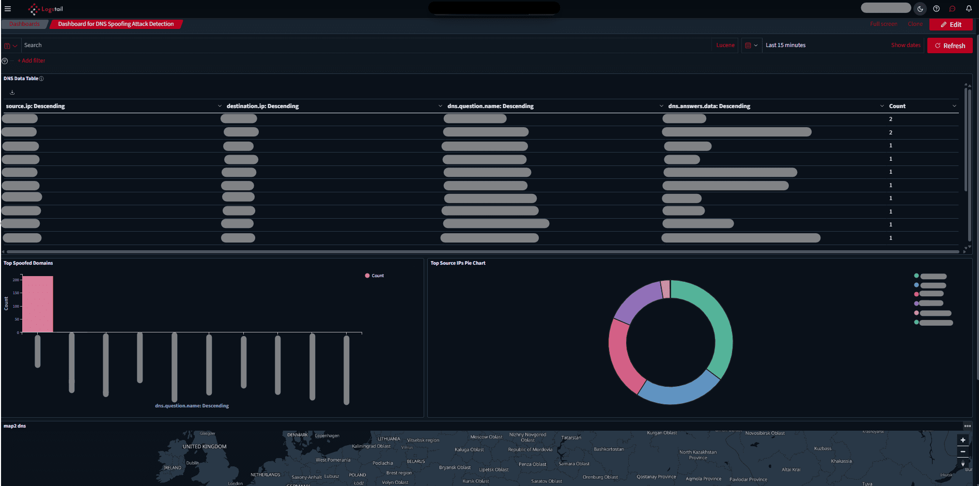The height and width of the screenshot is (486, 979).
Task: Enter Full screen mode
Action: pos(883,24)
